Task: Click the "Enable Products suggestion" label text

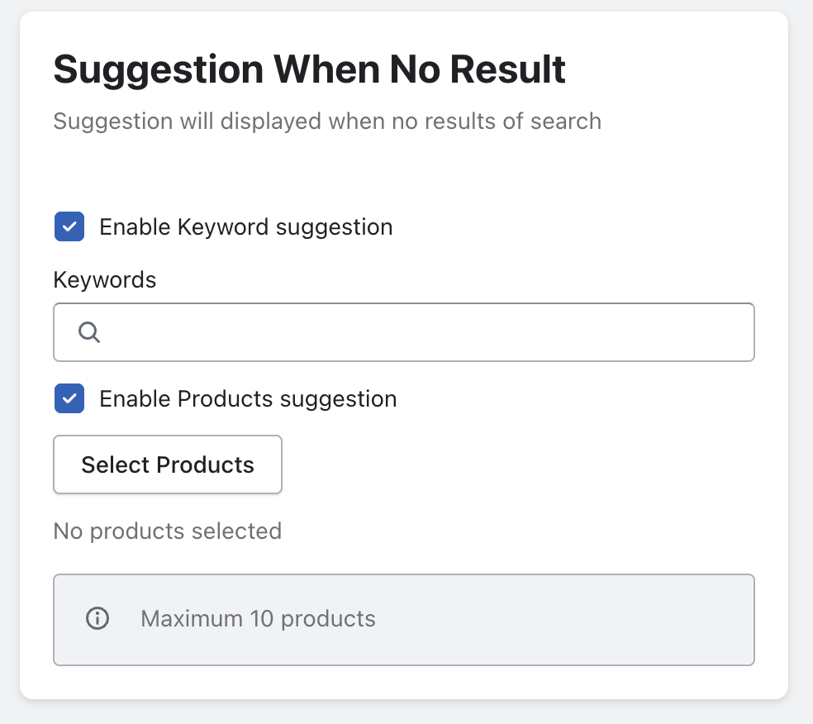Action: (248, 398)
